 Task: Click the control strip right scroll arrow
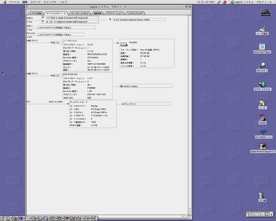94,219
